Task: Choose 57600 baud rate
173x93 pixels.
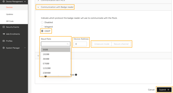Action: pos(56,63)
